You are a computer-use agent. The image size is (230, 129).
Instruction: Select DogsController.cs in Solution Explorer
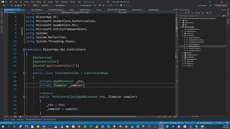[x=194, y=38]
